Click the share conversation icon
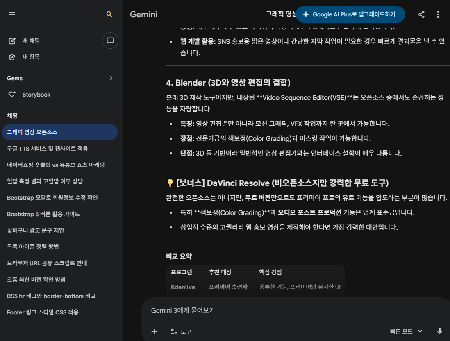This screenshot has width=450, height=341. click(421, 14)
